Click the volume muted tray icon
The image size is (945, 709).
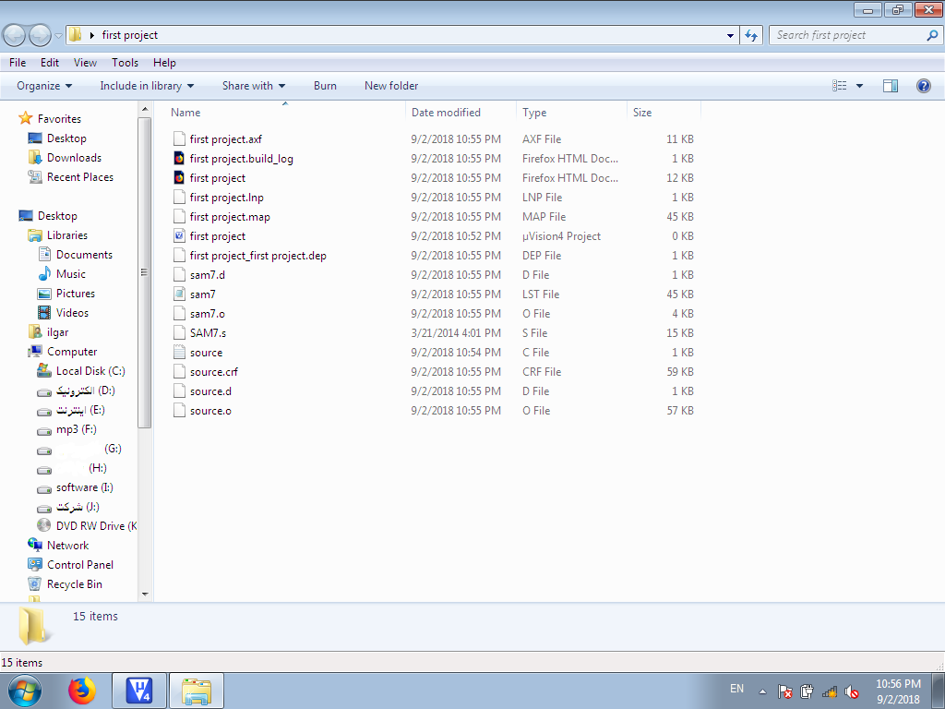coord(852,691)
